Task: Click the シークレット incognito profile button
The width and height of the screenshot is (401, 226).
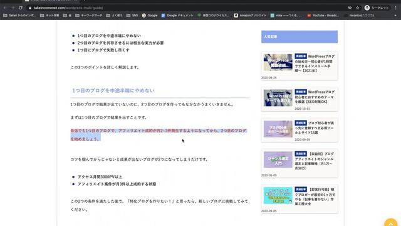Action: coord(377,8)
